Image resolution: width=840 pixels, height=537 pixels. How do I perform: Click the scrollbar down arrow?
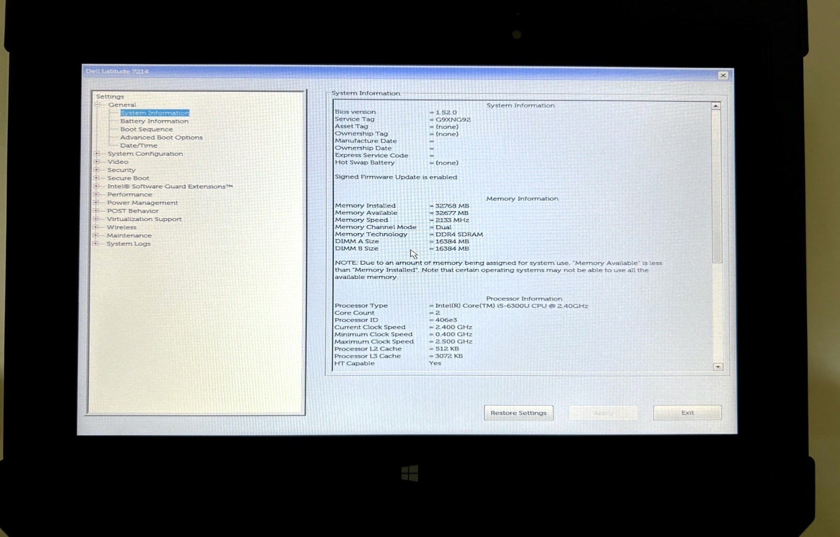tap(718, 367)
